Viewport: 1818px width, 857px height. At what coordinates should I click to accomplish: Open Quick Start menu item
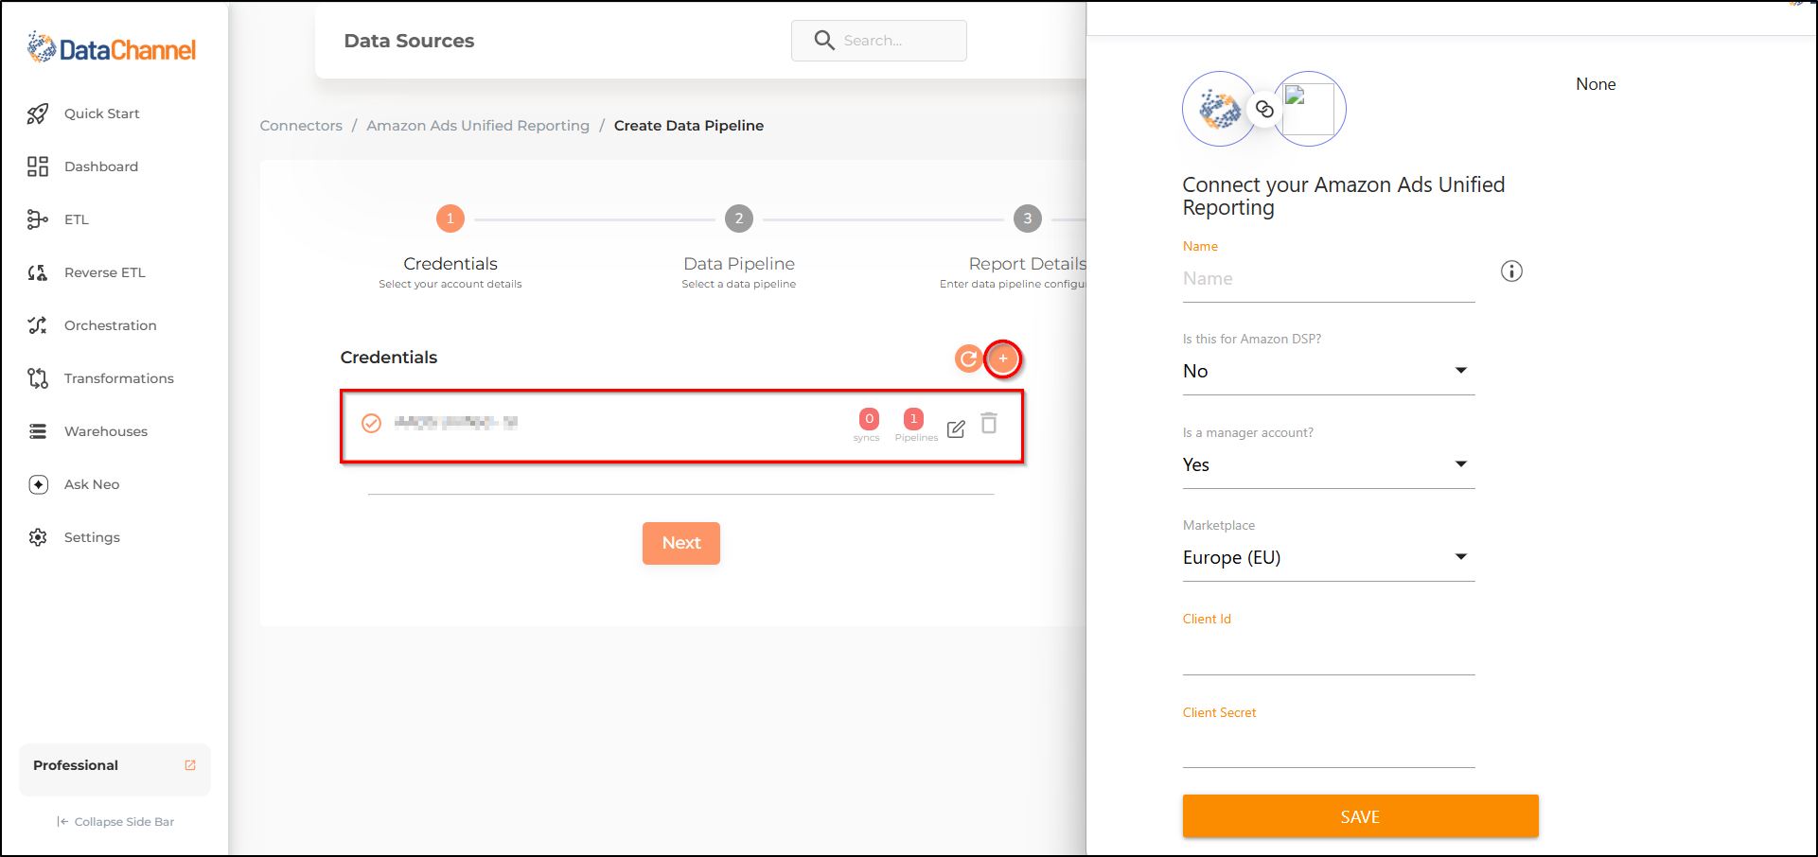[x=102, y=114]
